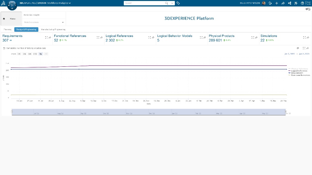312x175 pixels.
Task: Share the Physical Products widget
Action: (256, 37)
